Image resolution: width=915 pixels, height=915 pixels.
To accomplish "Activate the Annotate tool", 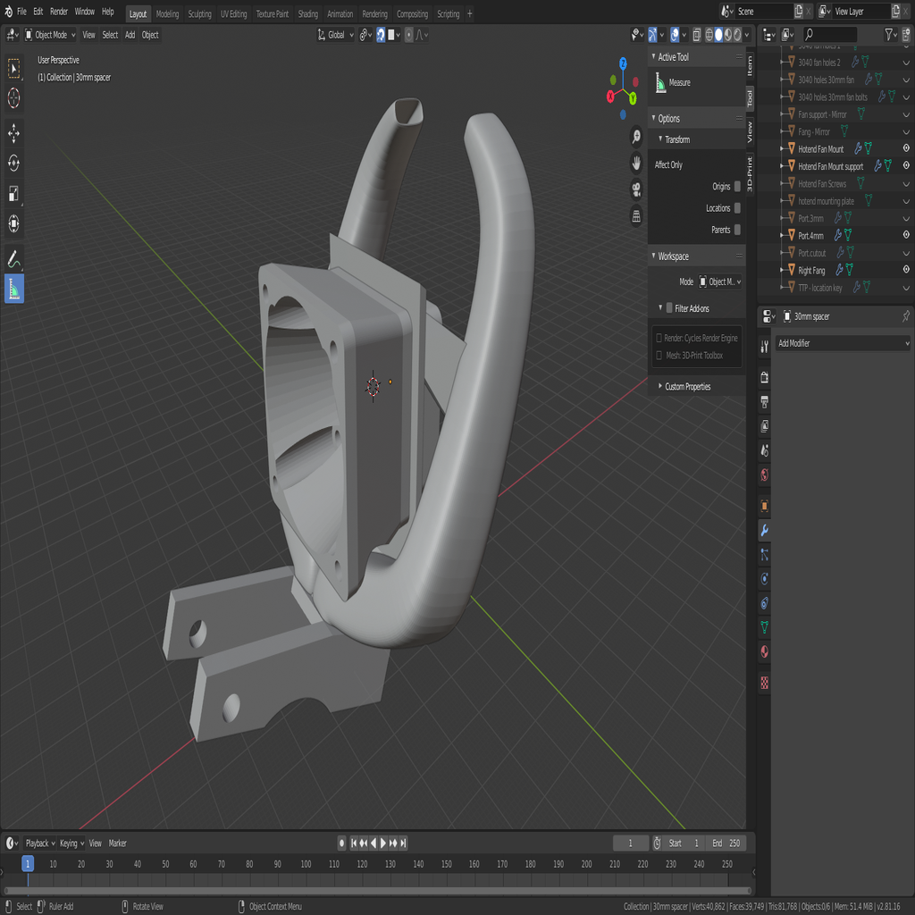I will (14, 260).
